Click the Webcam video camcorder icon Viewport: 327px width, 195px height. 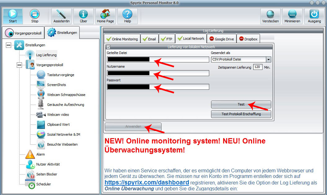[41, 115]
